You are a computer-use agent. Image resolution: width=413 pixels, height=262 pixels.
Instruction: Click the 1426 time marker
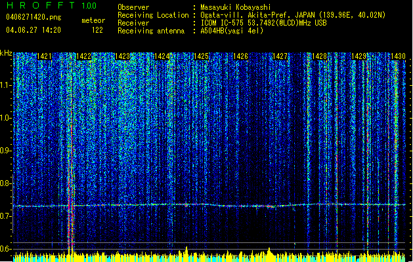pyautogui.click(x=240, y=56)
